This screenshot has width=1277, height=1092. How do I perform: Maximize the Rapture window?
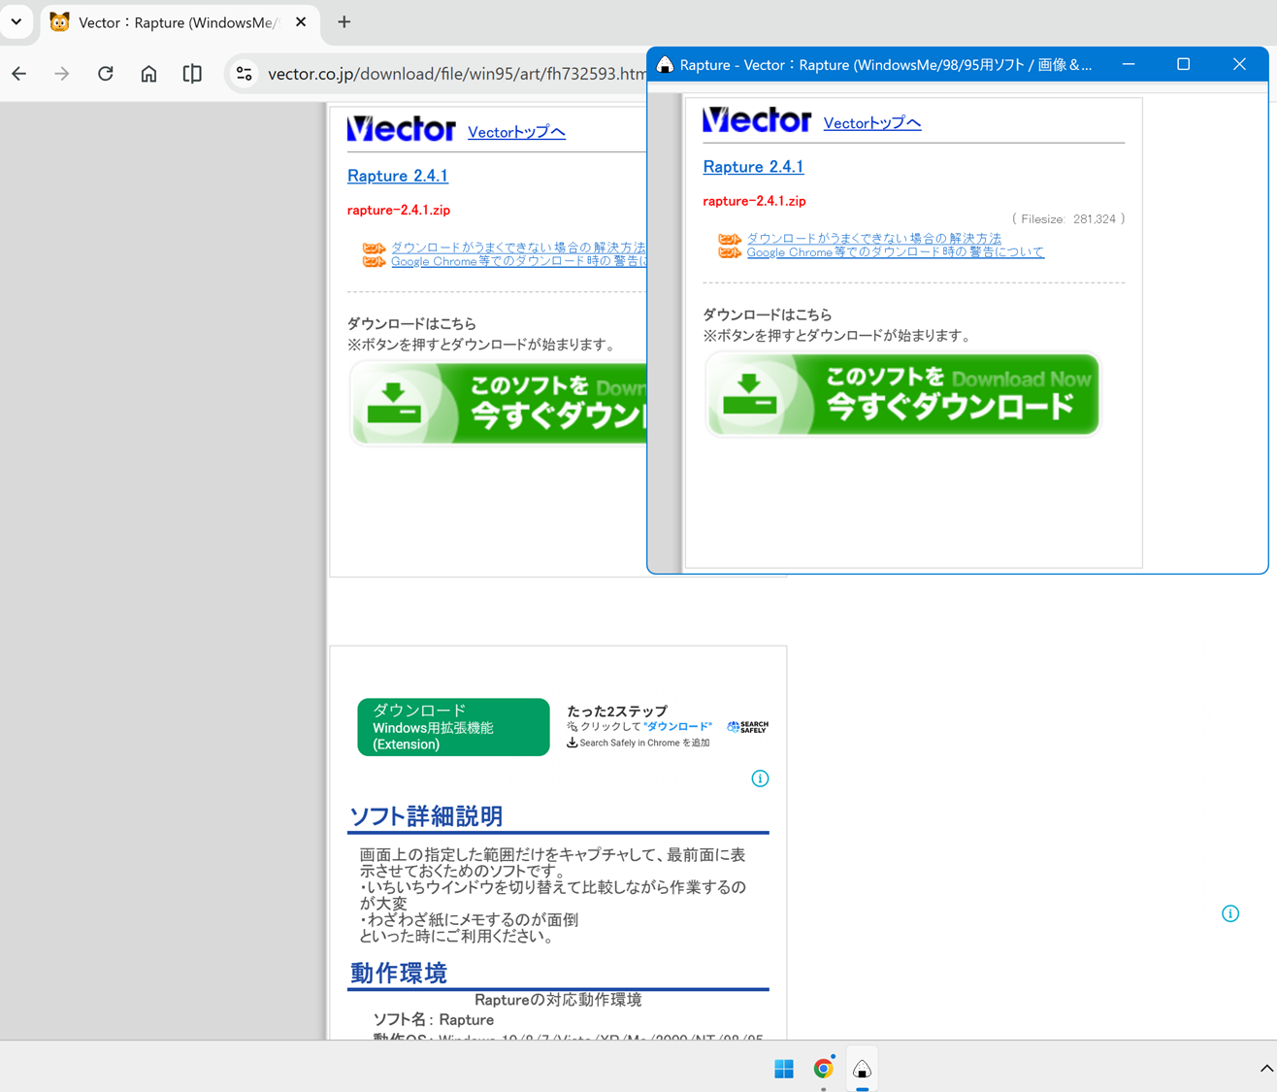point(1184,64)
